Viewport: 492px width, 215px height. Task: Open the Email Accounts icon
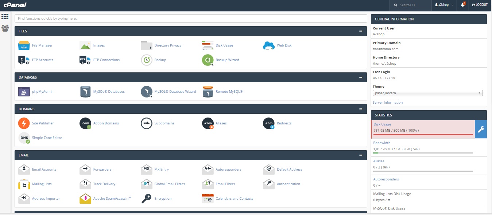(x=24, y=170)
